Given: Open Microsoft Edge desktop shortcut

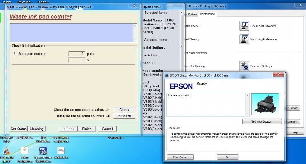Looking at the screenshot, I should pos(6,139).
